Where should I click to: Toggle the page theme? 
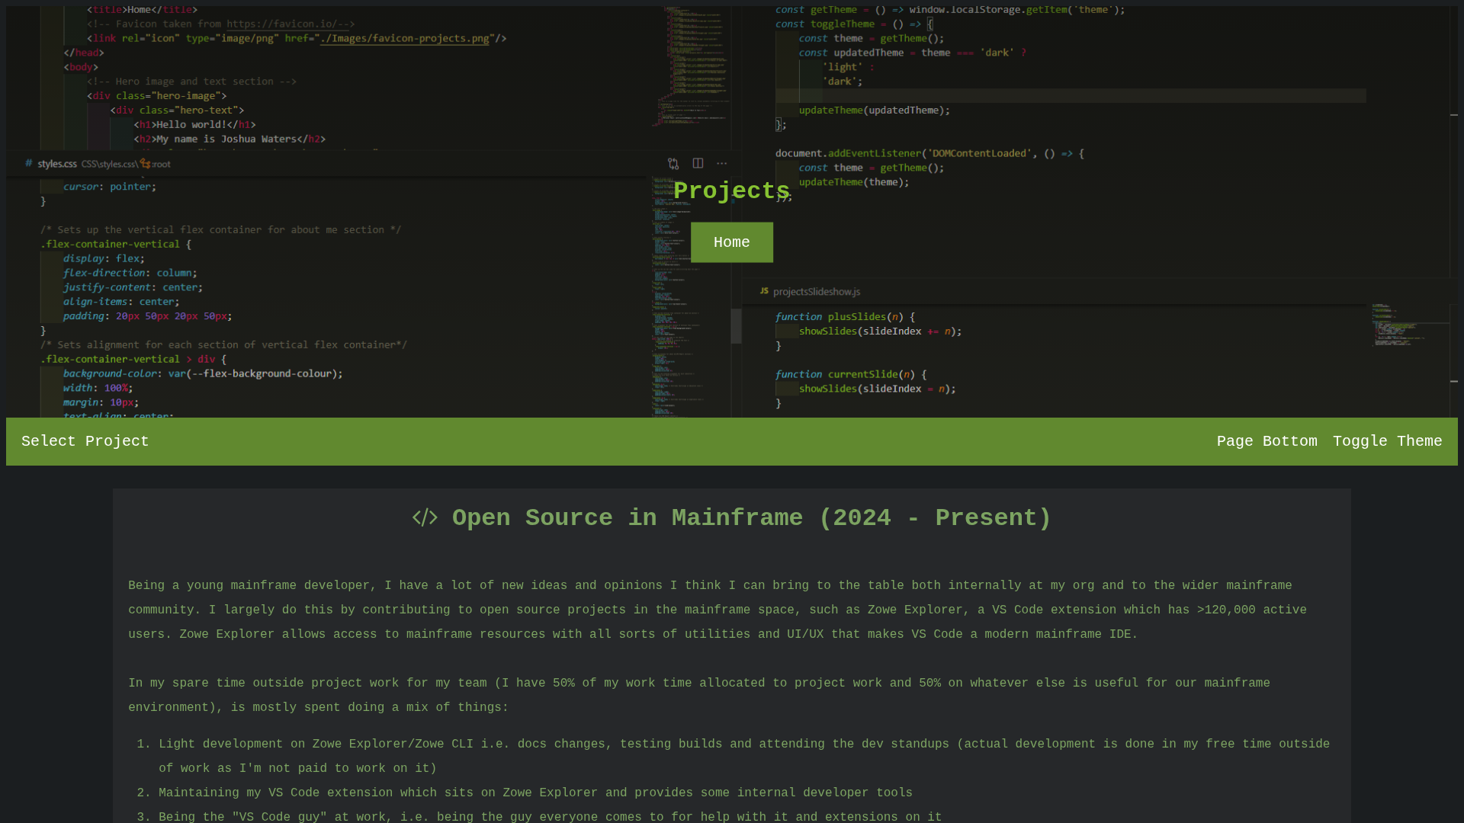tap(1387, 441)
